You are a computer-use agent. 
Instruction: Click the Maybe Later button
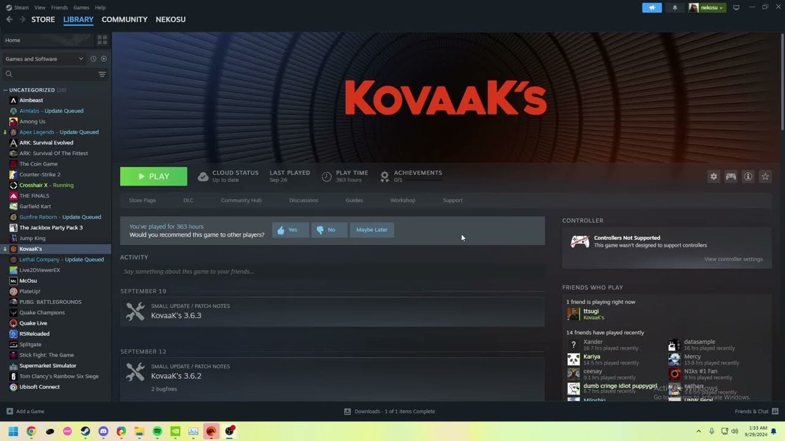coord(372,230)
